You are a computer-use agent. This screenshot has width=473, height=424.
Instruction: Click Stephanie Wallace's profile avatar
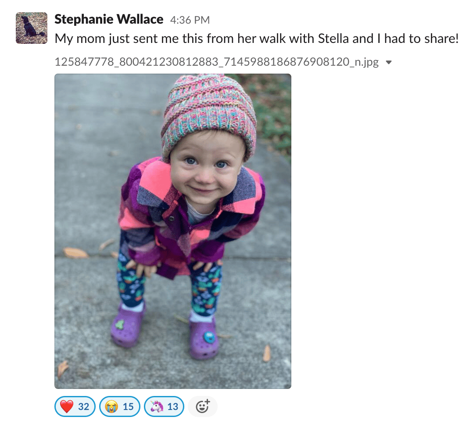click(32, 28)
